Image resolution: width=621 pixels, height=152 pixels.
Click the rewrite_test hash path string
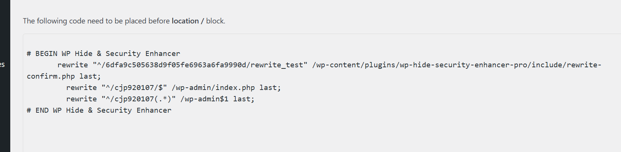(x=200, y=65)
